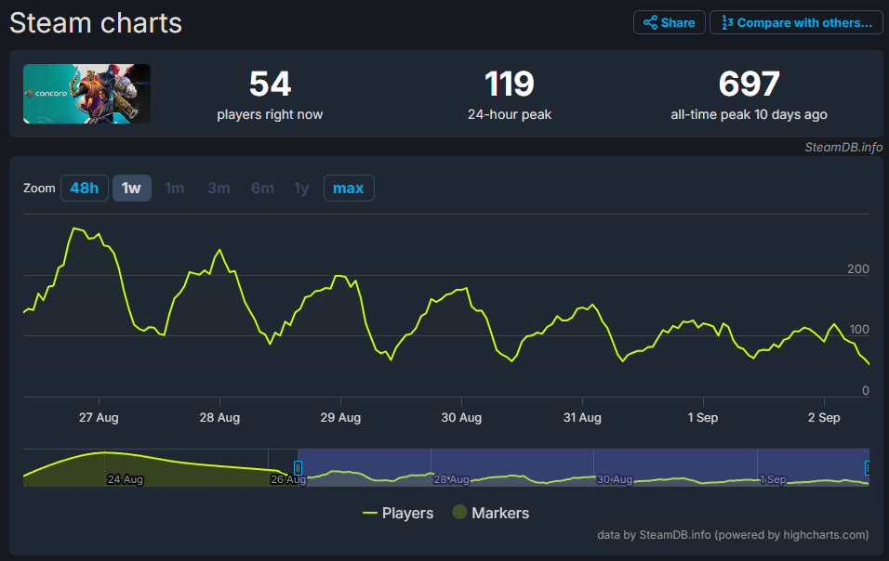Click the '119' 24-hour peak value
Viewport: 889px width, 561px height.
[x=510, y=84]
